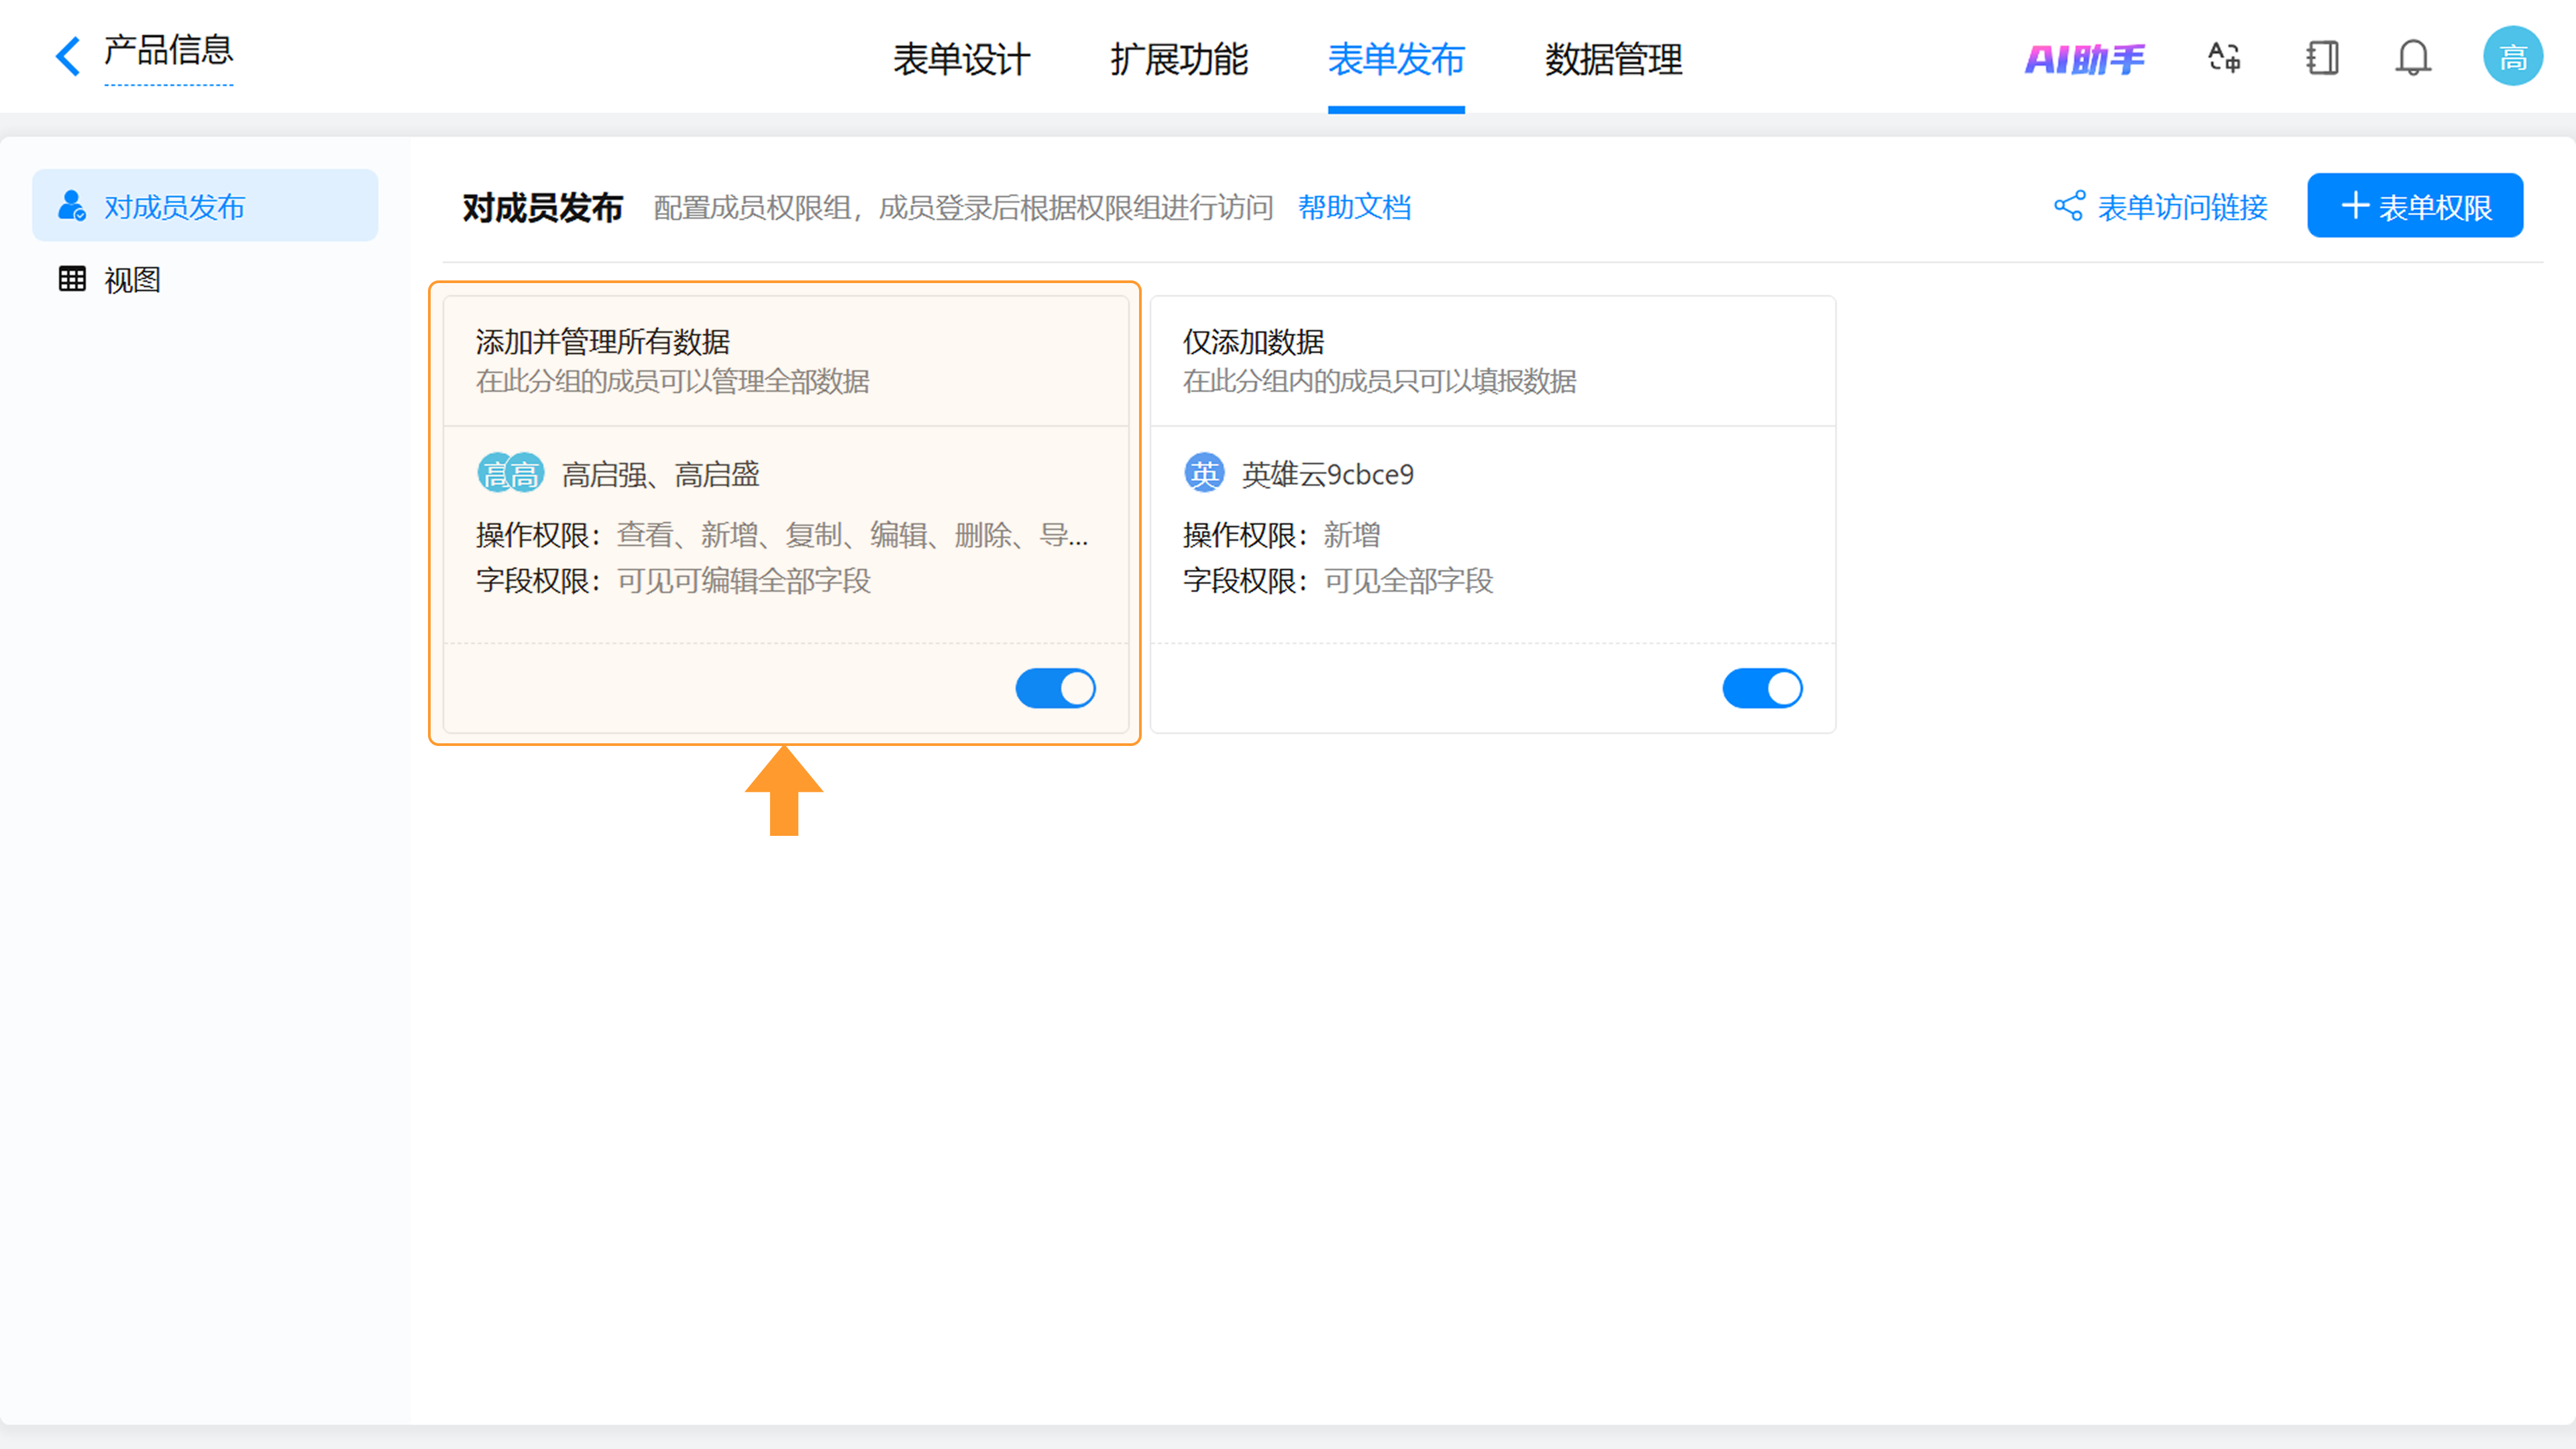
Task: Select 视图 in the sidebar
Action: click(205, 279)
